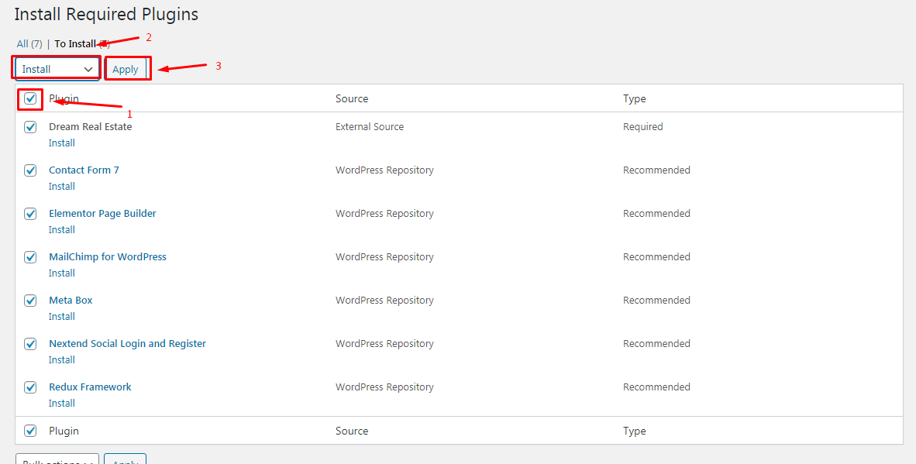
Task: Switch to the All (7) filter
Action: click(29, 44)
